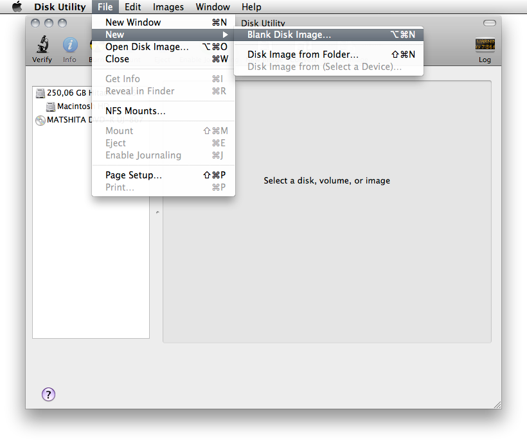The image size is (527, 444).
Task: Open the Apple menu
Action: [17, 6]
